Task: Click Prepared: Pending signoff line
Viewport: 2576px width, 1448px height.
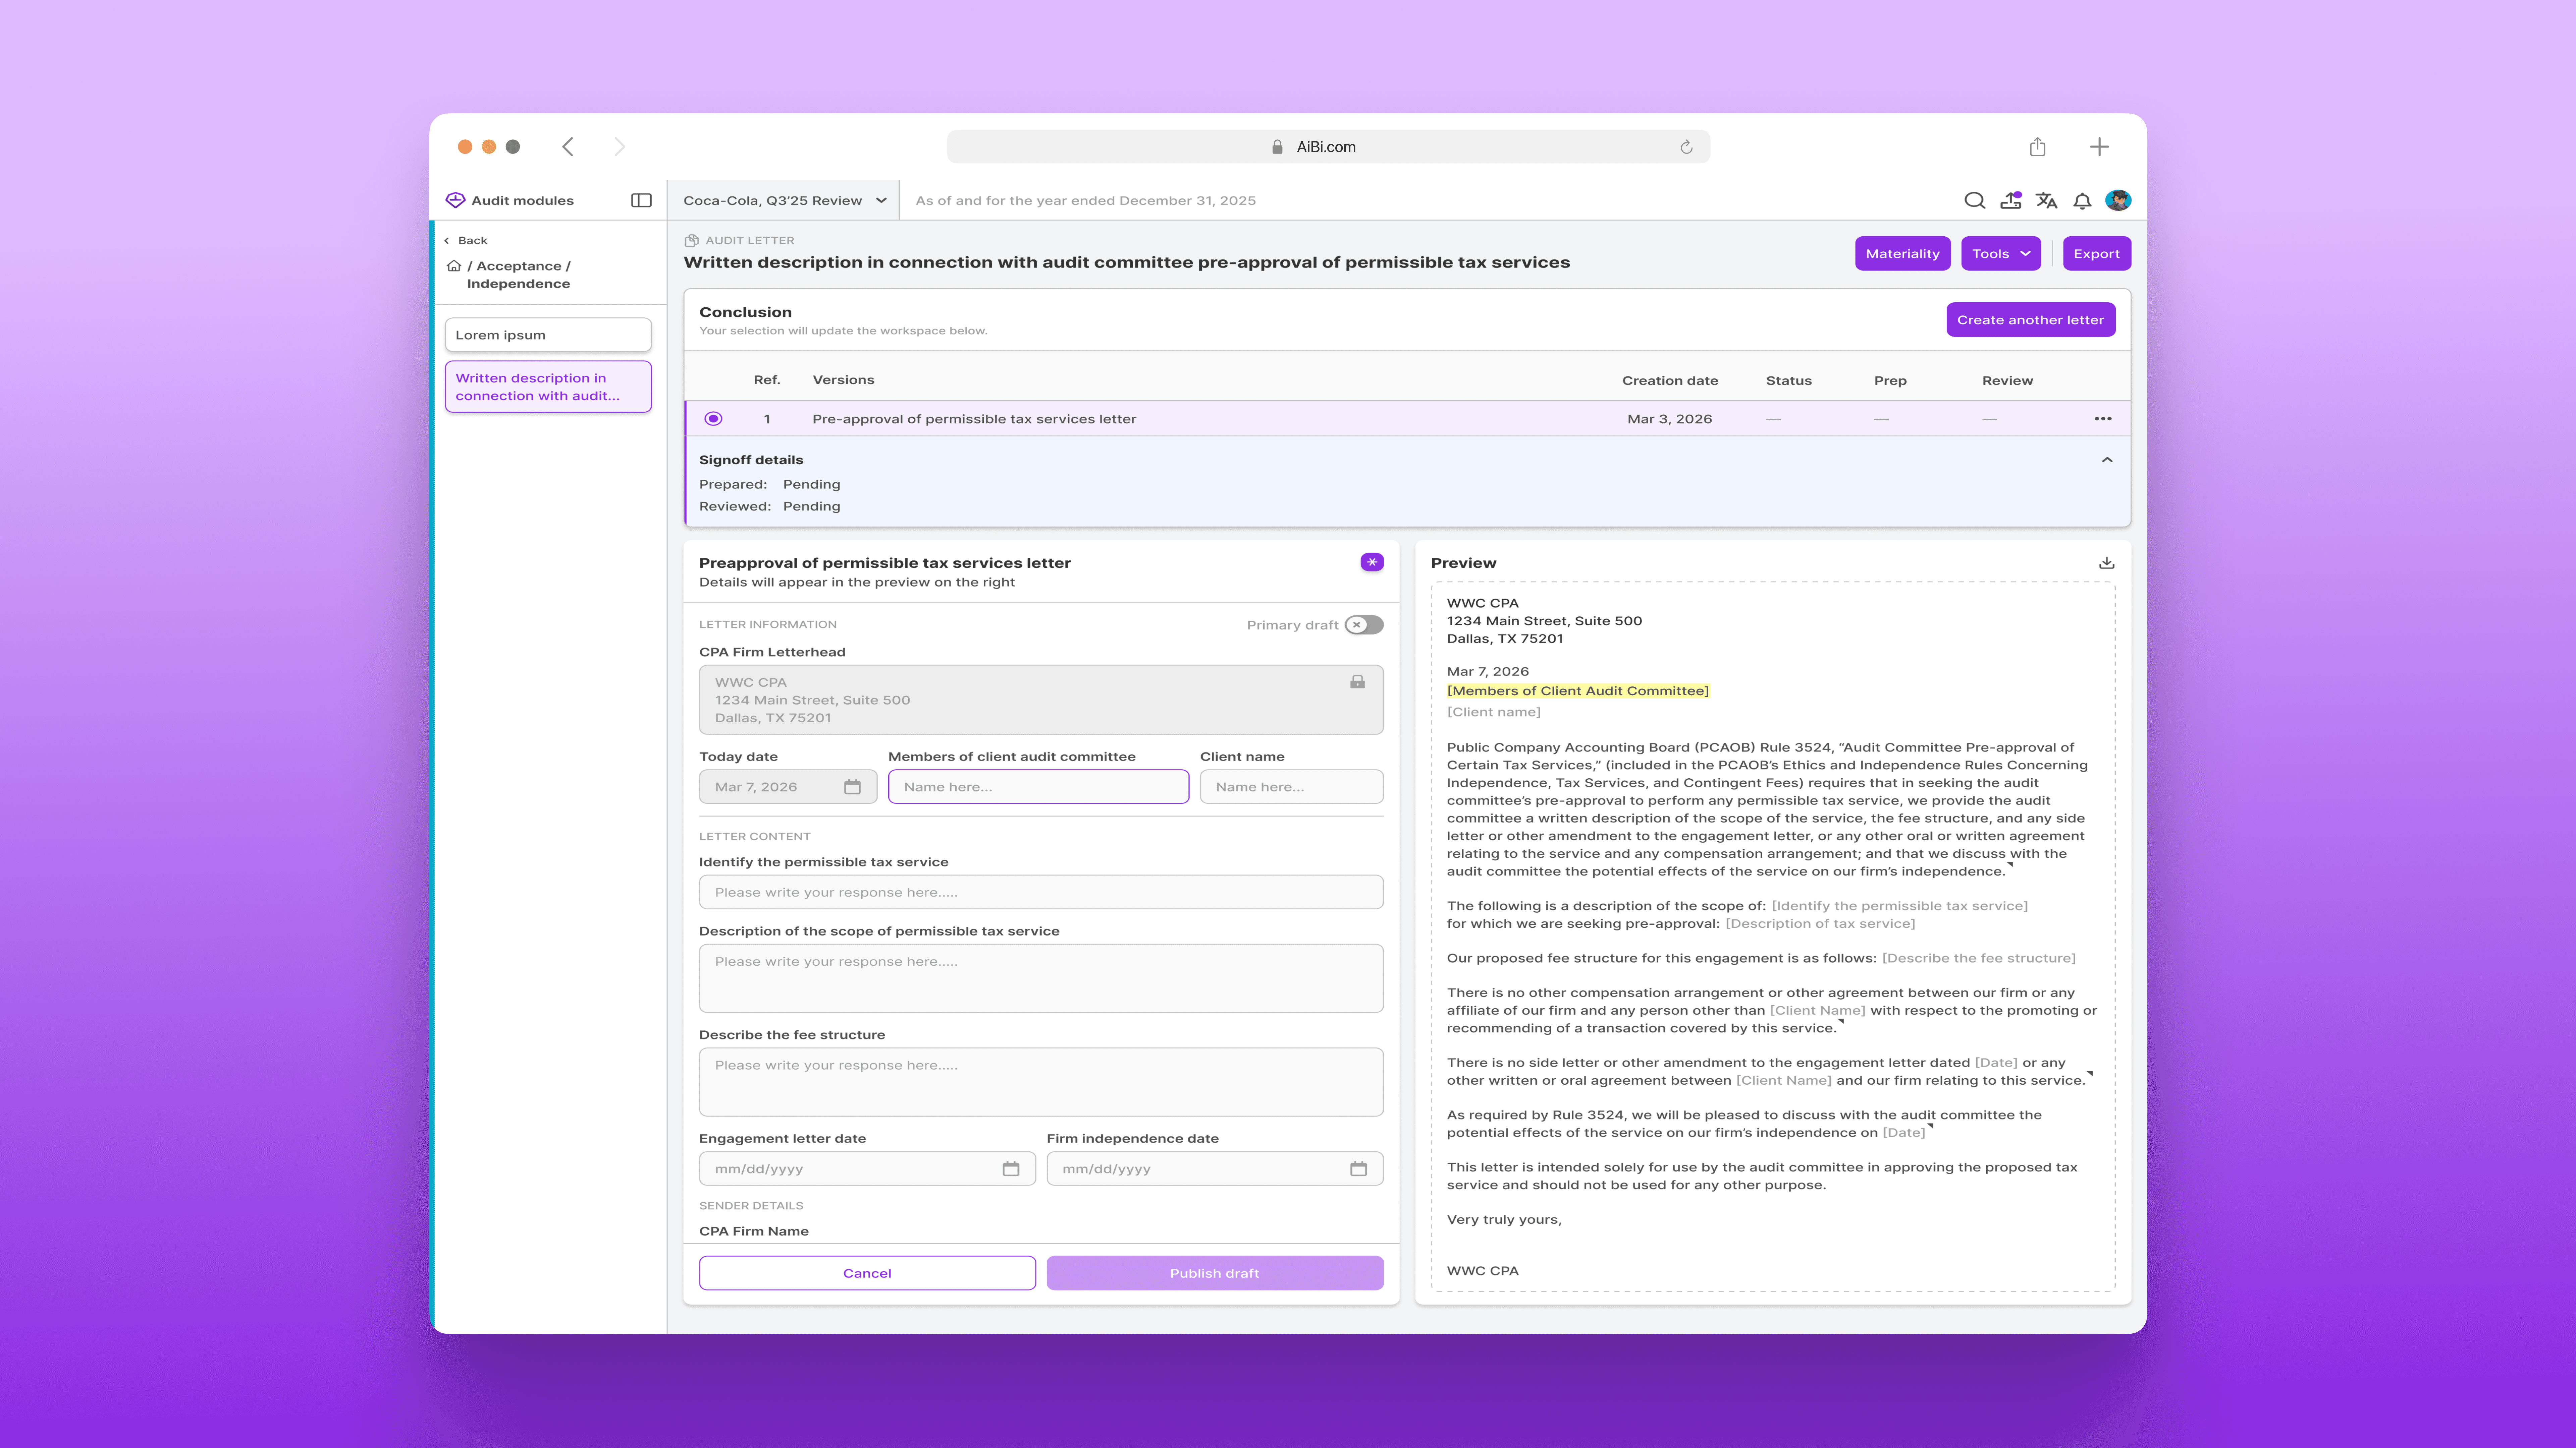Action: (770, 485)
